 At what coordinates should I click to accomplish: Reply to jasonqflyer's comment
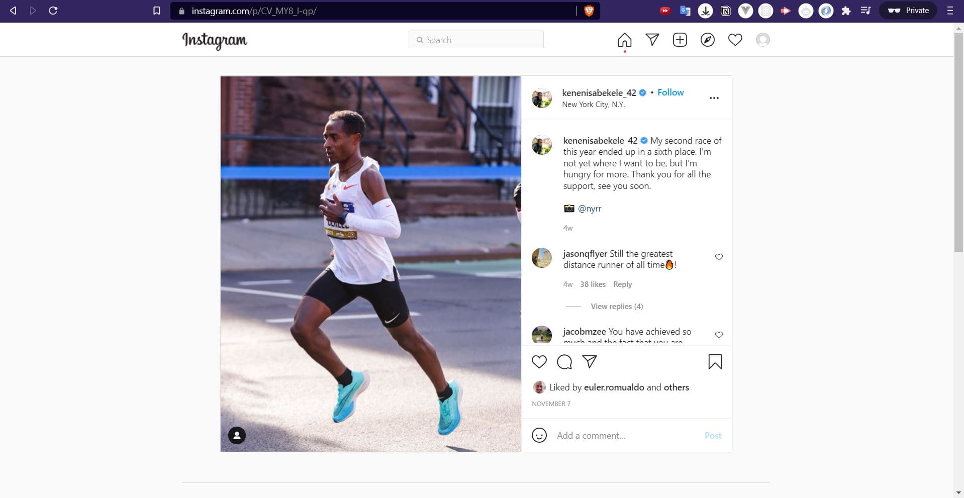point(622,284)
